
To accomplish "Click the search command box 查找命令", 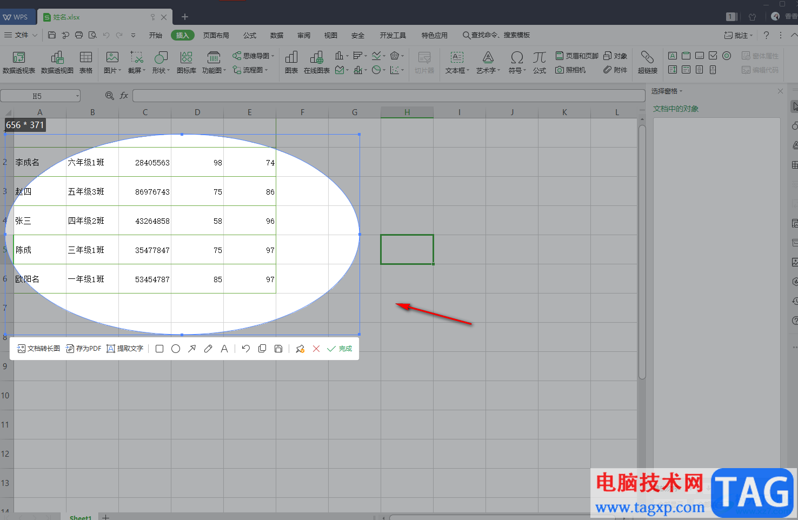I will point(496,35).
